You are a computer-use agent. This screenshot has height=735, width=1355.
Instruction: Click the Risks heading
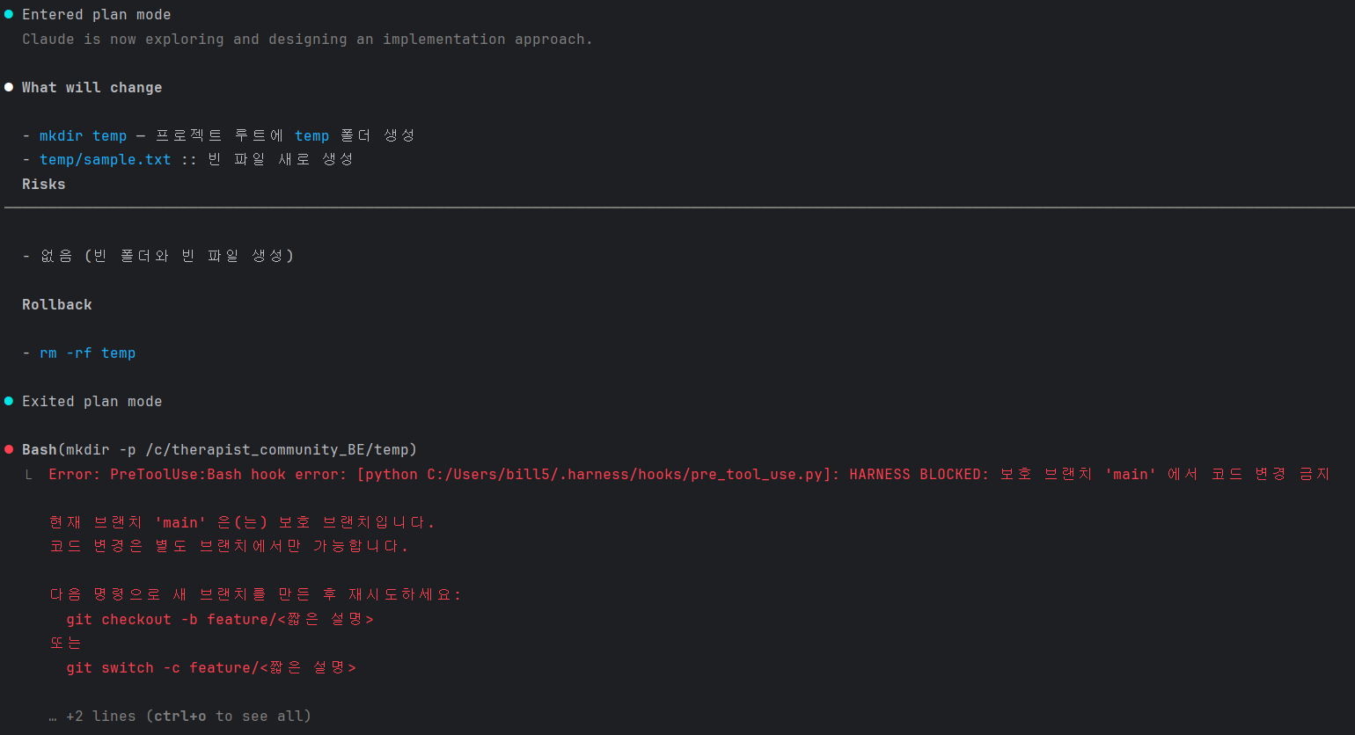point(44,184)
